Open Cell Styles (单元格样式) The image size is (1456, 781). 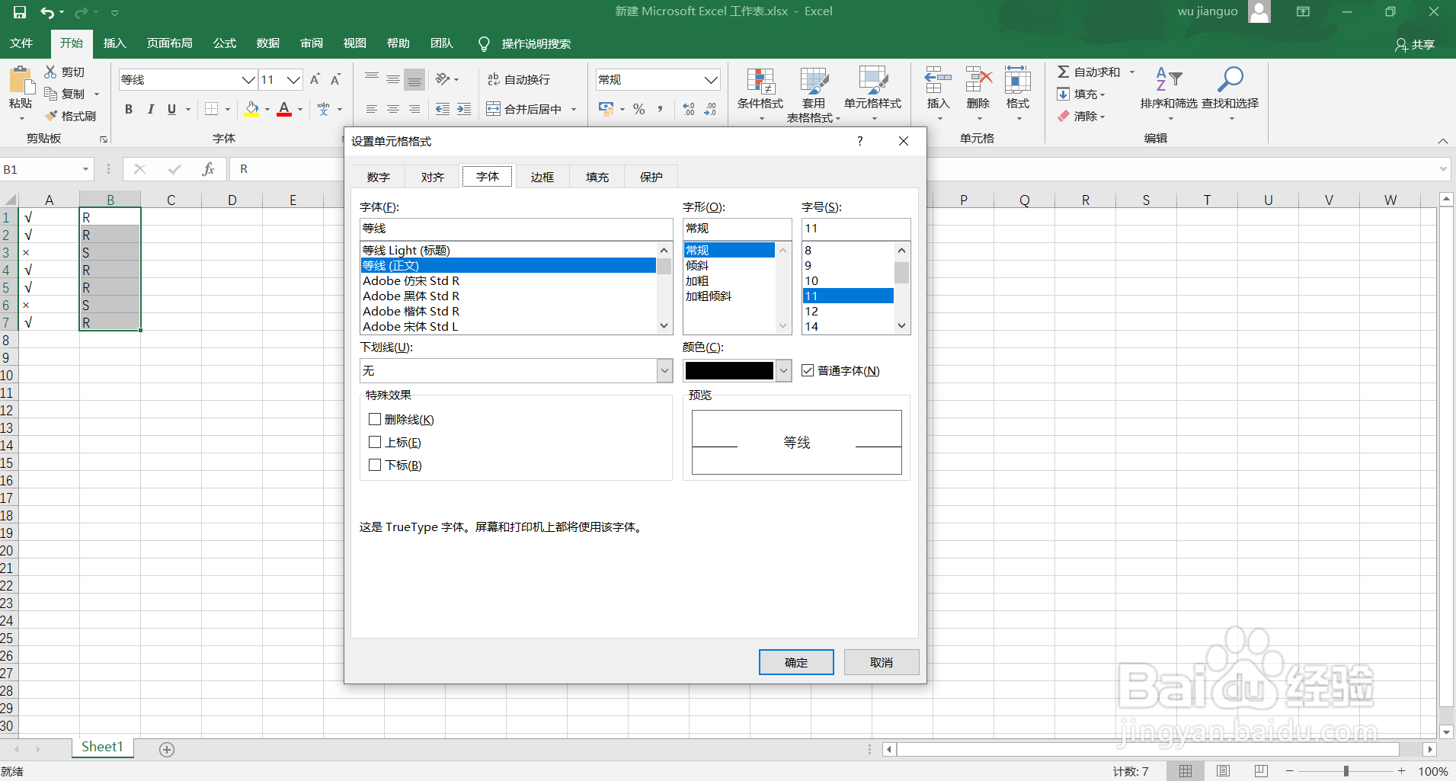[x=871, y=93]
